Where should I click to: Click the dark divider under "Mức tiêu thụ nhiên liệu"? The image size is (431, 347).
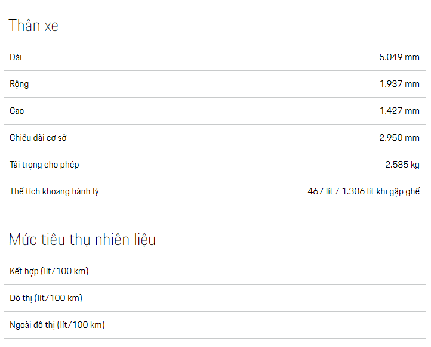(215, 255)
